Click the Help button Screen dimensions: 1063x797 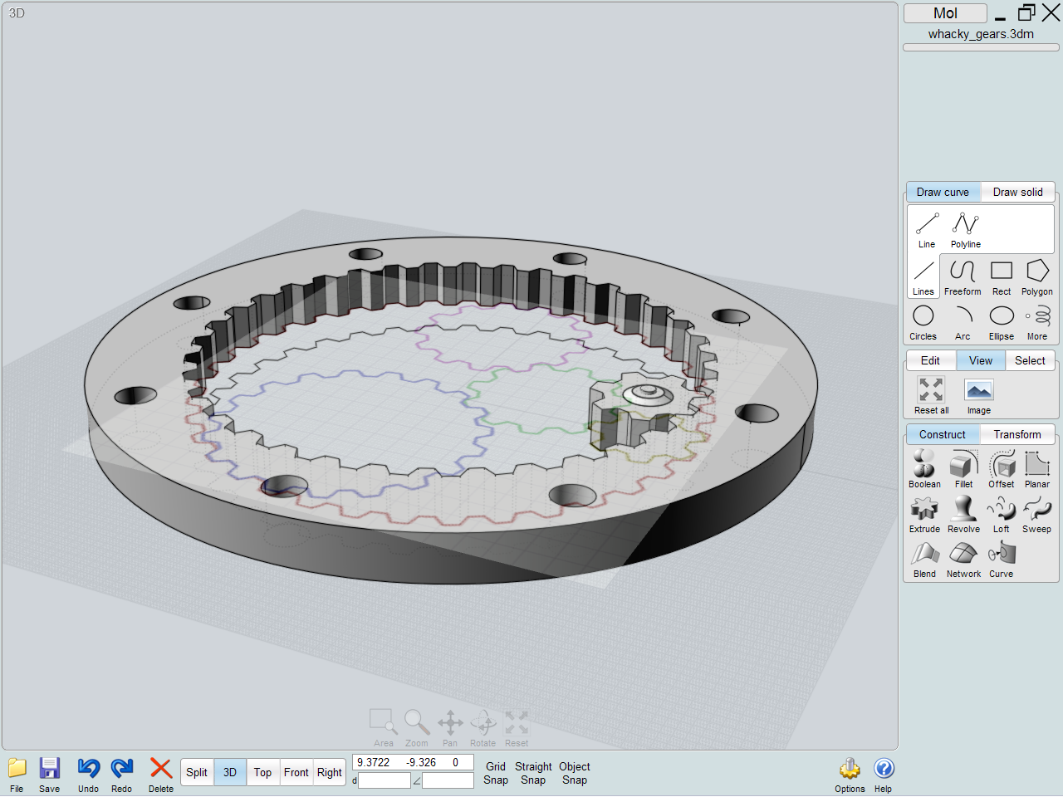coord(884,772)
